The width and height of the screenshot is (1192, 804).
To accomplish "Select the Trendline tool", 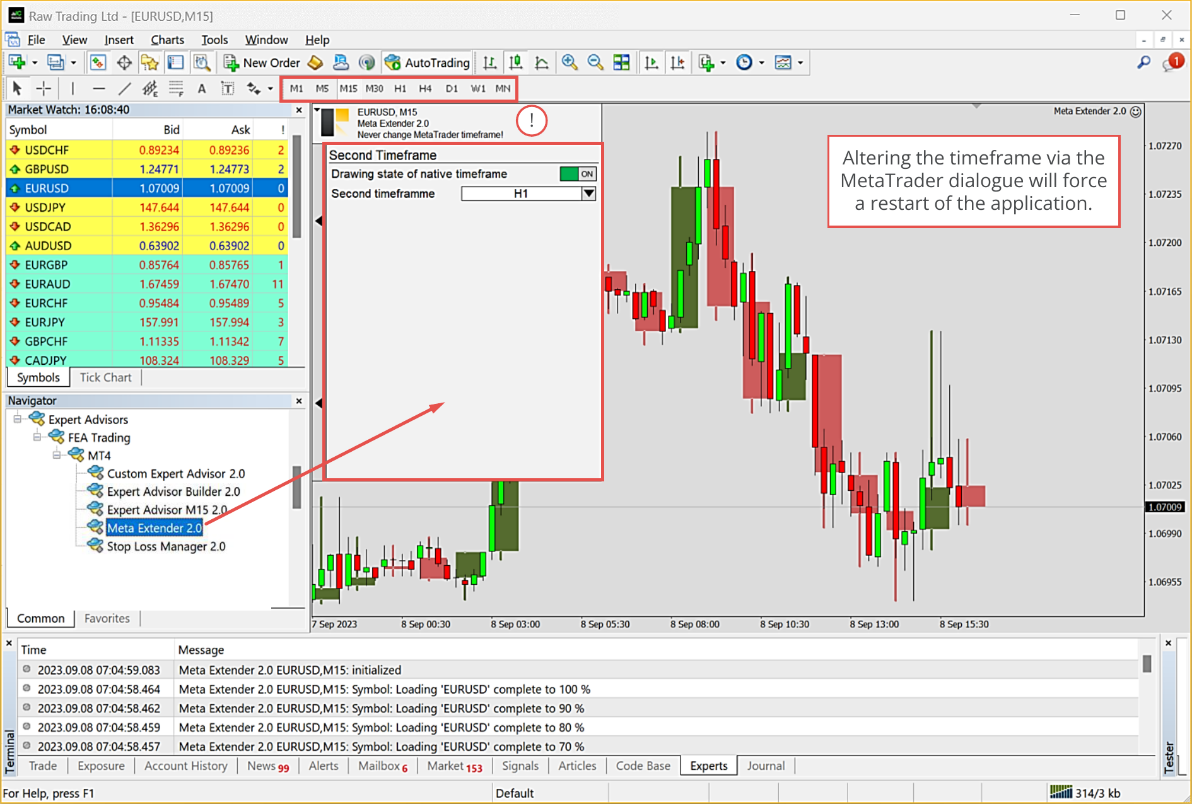I will (124, 88).
